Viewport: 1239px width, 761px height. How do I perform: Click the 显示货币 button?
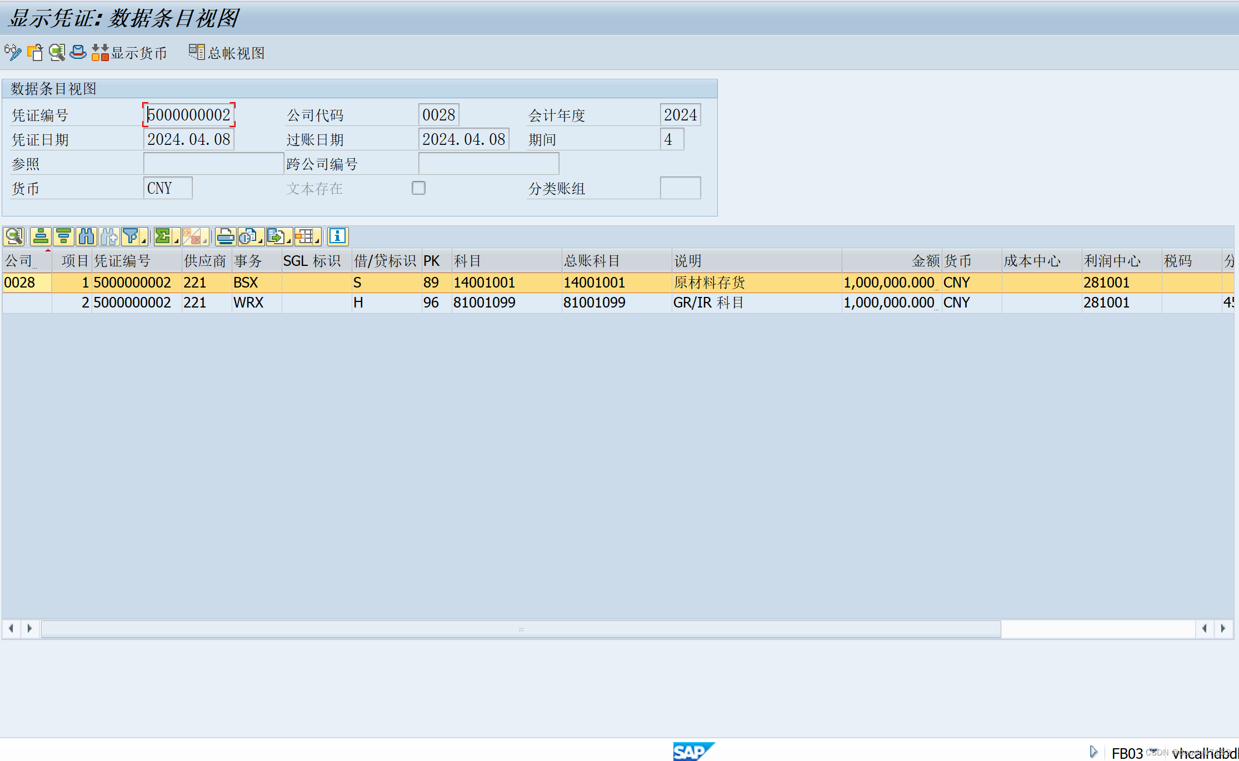pyautogui.click(x=129, y=53)
